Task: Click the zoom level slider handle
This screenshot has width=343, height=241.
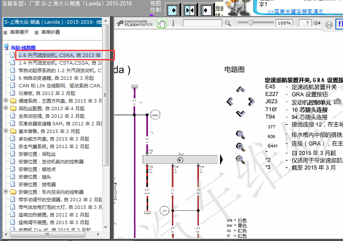Action: click(250, 23)
